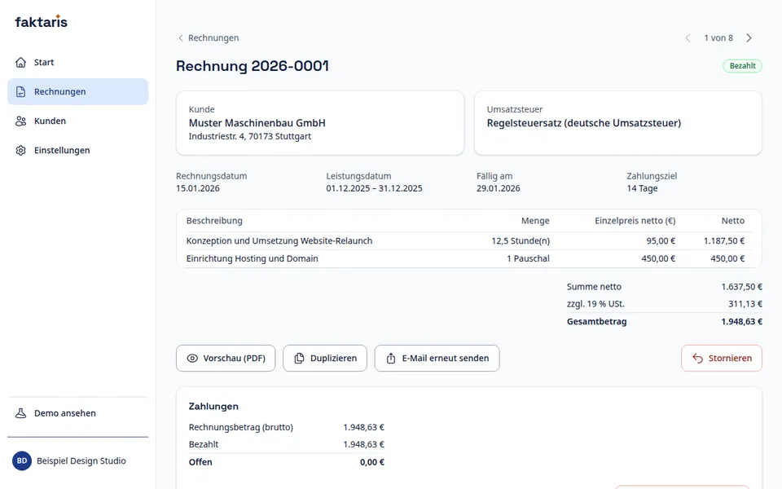782x489 pixels.
Task: Click the BD avatar circle
Action: click(22, 461)
